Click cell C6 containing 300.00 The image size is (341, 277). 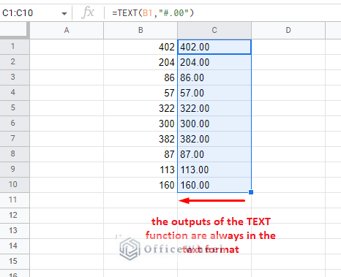(x=214, y=124)
